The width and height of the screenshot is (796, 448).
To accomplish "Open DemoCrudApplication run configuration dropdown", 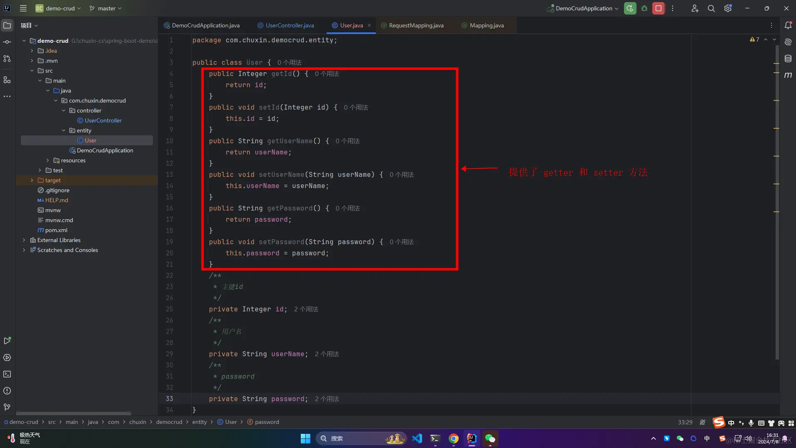I will (583, 8).
